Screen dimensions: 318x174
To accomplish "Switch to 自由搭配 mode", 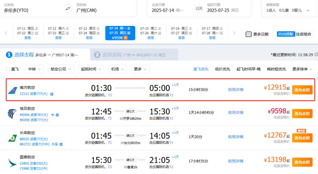I will pyautogui.click(x=286, y=34).
